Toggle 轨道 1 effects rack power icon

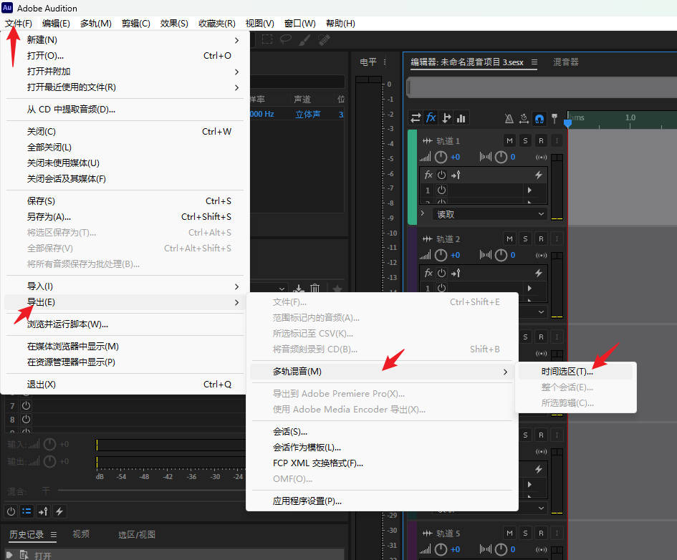pyautogui.click(x=441, y=175)
